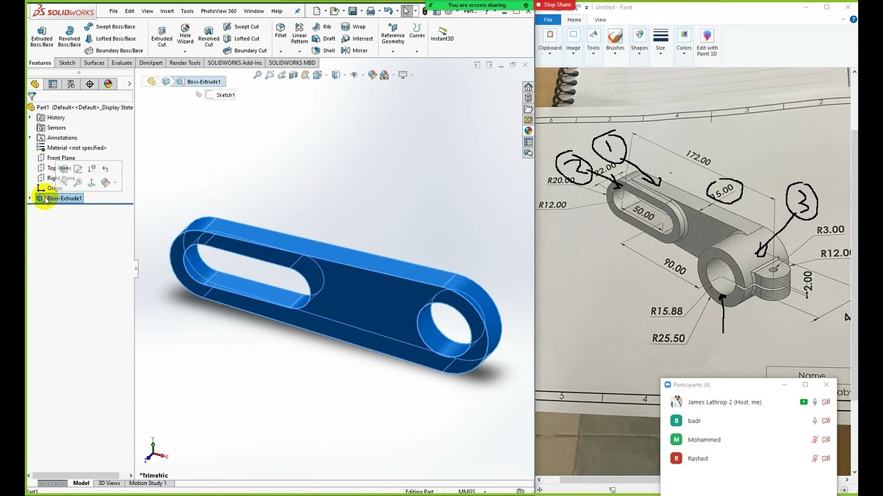
Task: Expand the History tree node
Action: pyautogui.click(x=30, y=117)
